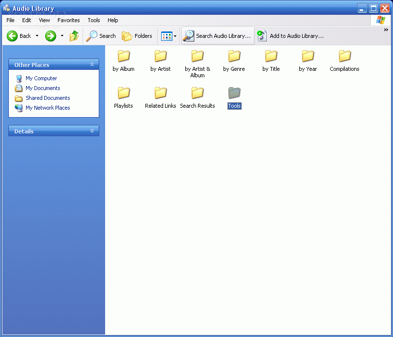The height and width of the screenshot is (337, 393).
Task: Open the Views dropdown arrow
Action: point(175,36)
